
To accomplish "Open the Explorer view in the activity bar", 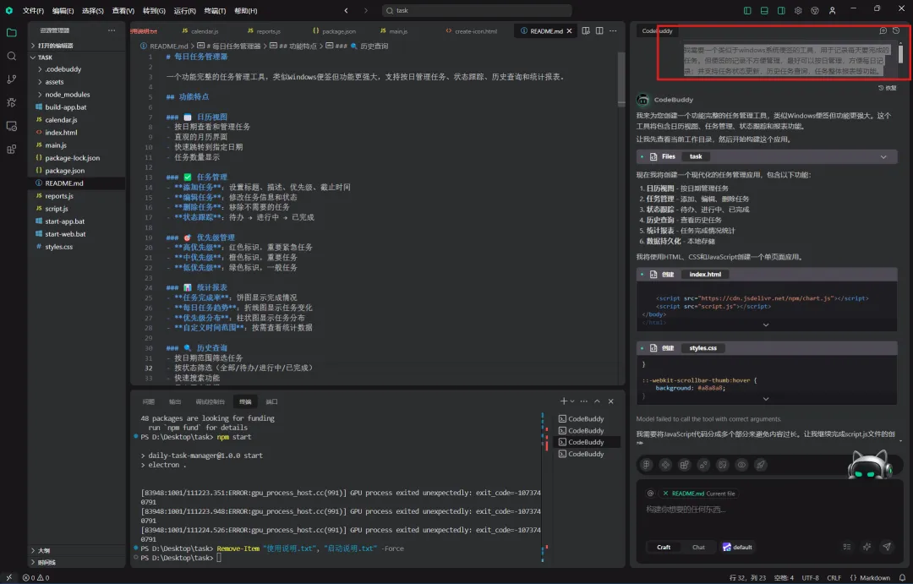I will click(11, 33).
